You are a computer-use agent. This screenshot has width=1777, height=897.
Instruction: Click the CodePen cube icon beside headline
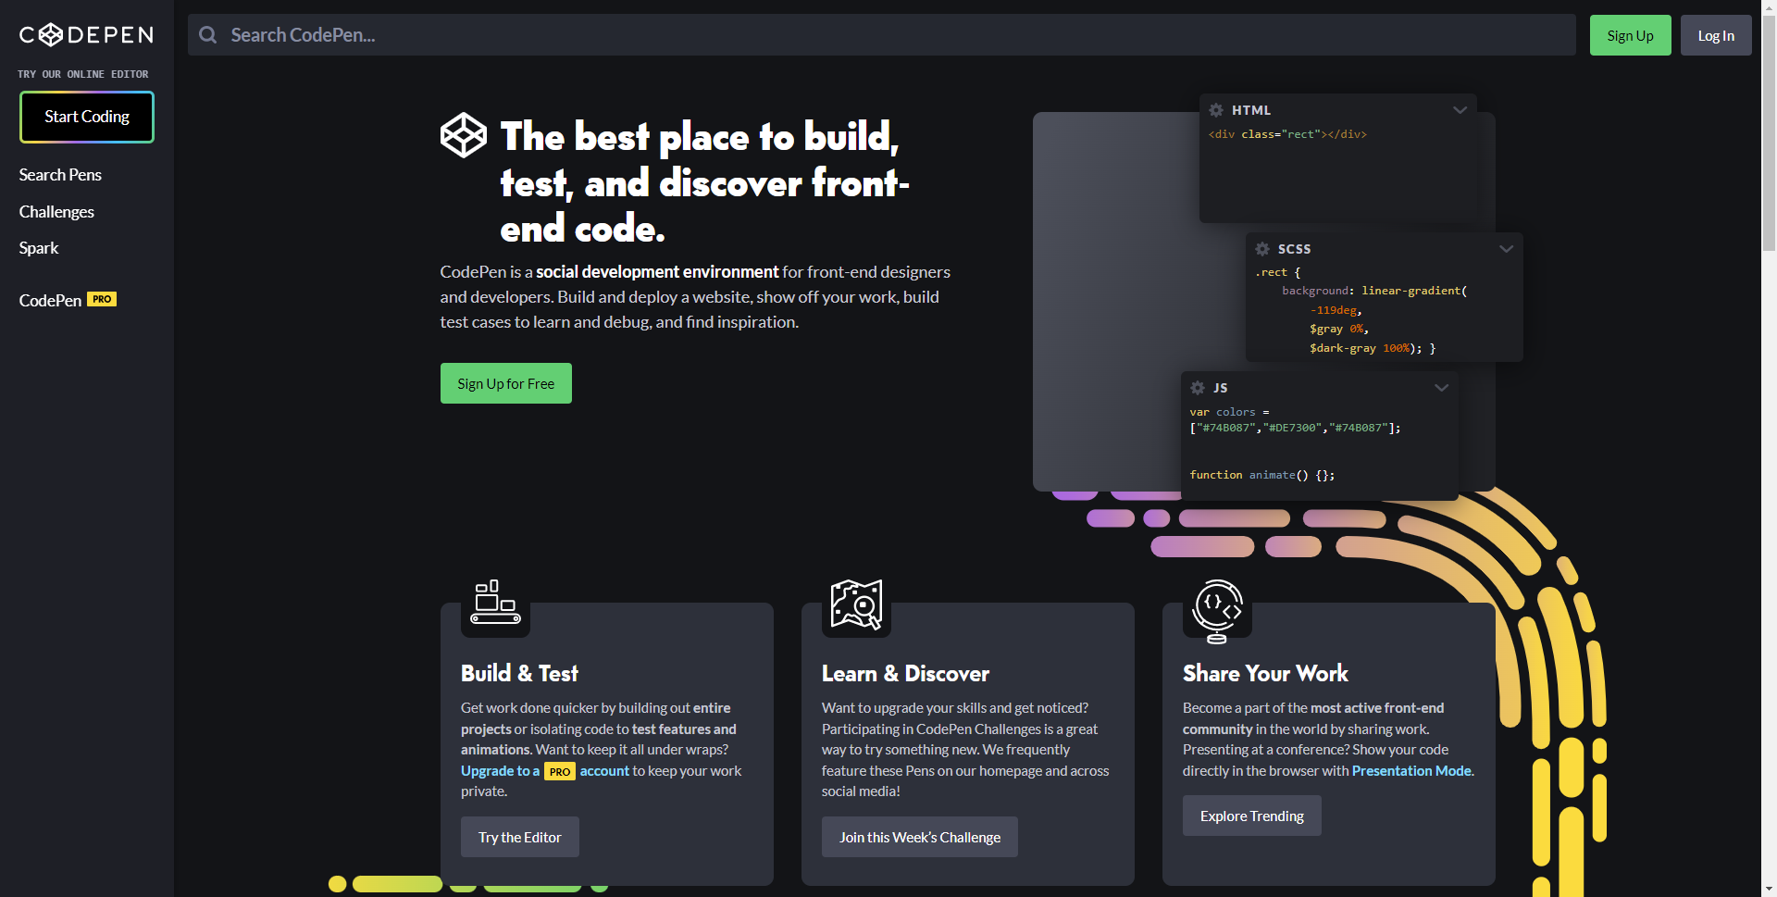463,135
